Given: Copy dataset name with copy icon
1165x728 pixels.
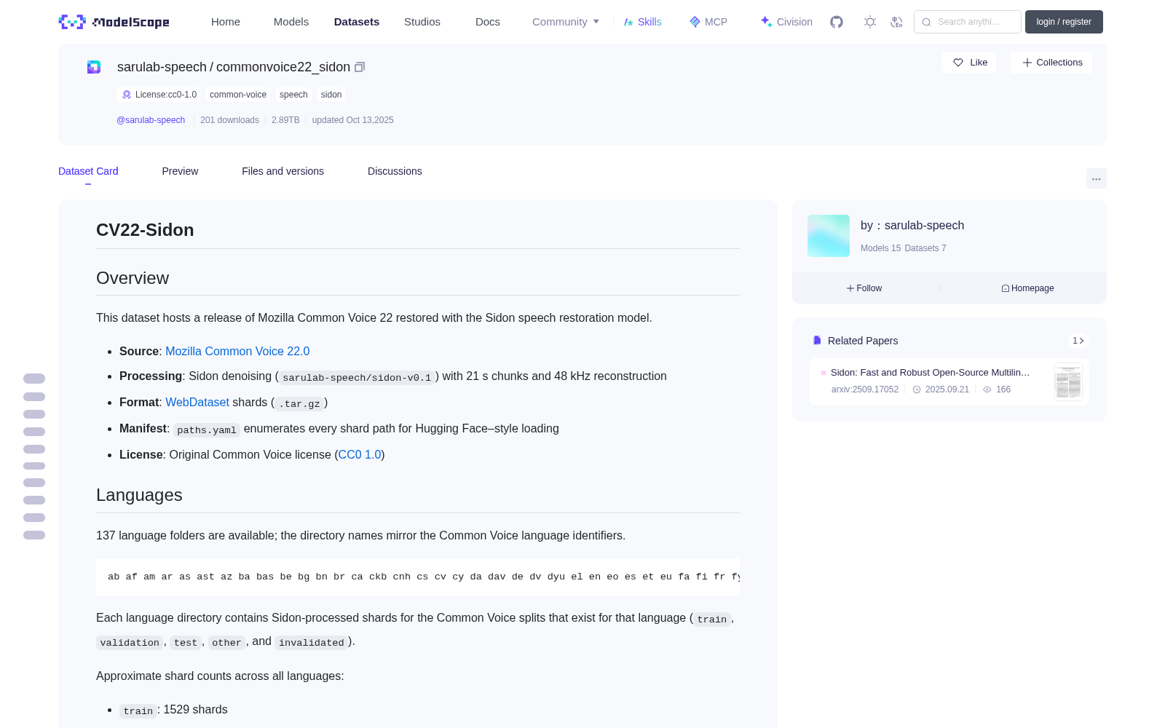Looking at the screenshot, I should pyautogui.click(x=360, y=67).
